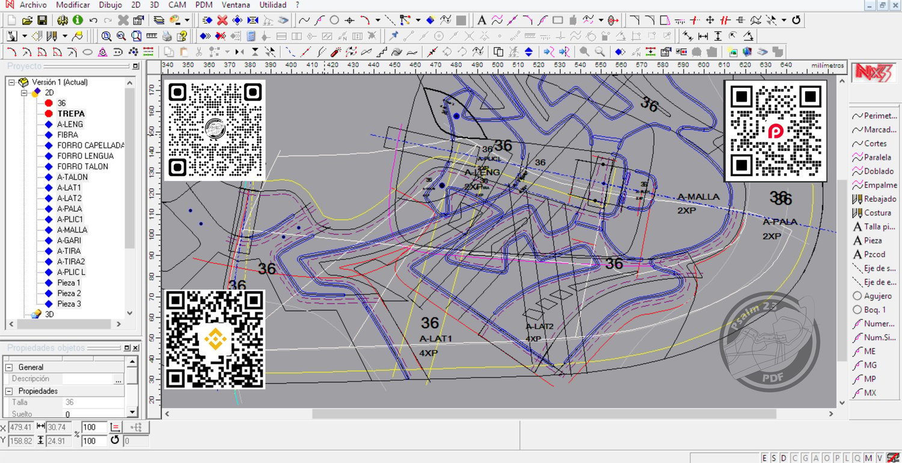Collapse the Versión 1 (Actual) tree node

click(x=11, y=82)
